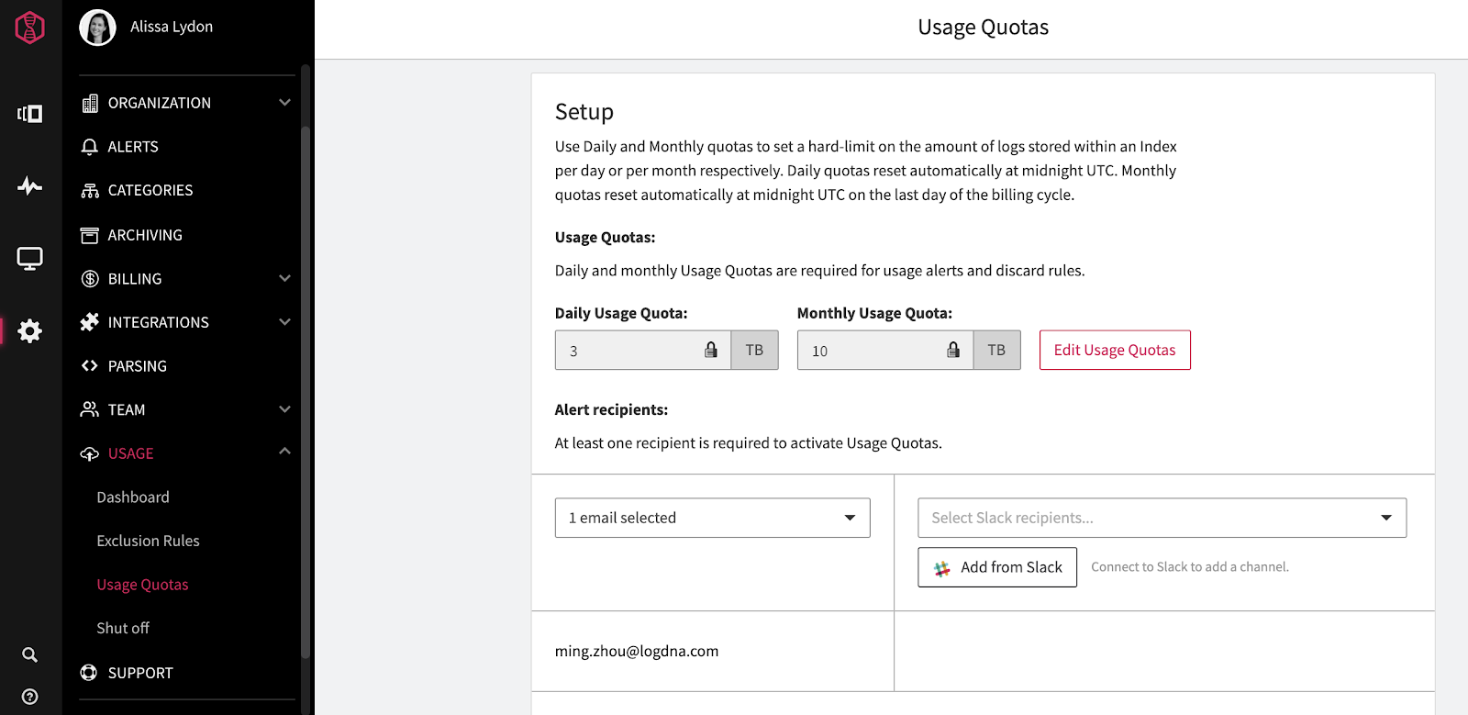Expand the Billing section chevron
Screen dimensions: 1468x715
284,278
